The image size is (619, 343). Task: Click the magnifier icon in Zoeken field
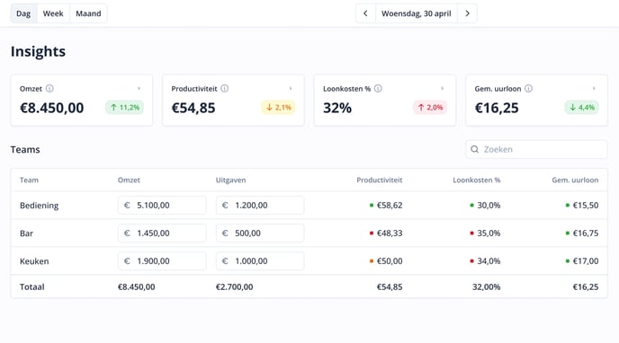pyautogui.click(x=474, y=149)
